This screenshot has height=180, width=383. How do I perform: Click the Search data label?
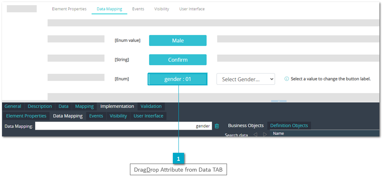click(236, 135)
